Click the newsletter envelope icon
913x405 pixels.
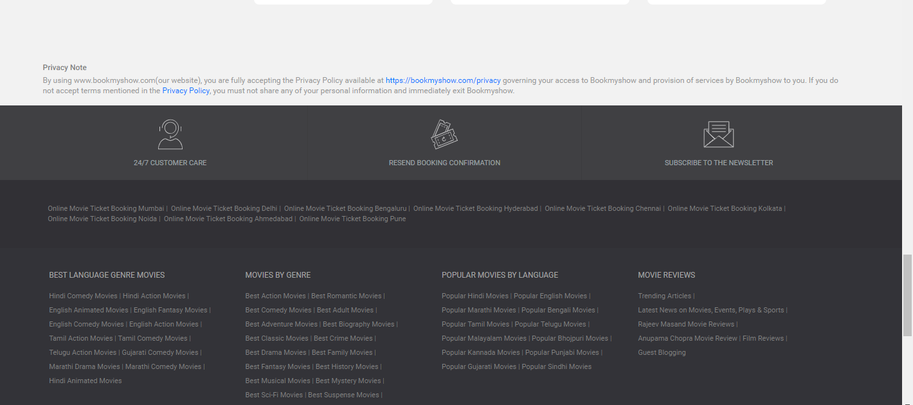click(719, 134)
